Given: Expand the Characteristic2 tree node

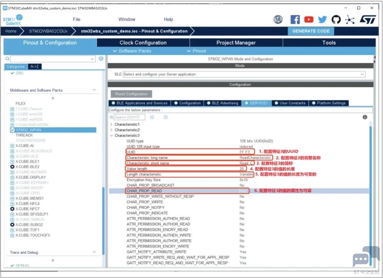Looking at the screenshot, I should click(x=111, y=130).
